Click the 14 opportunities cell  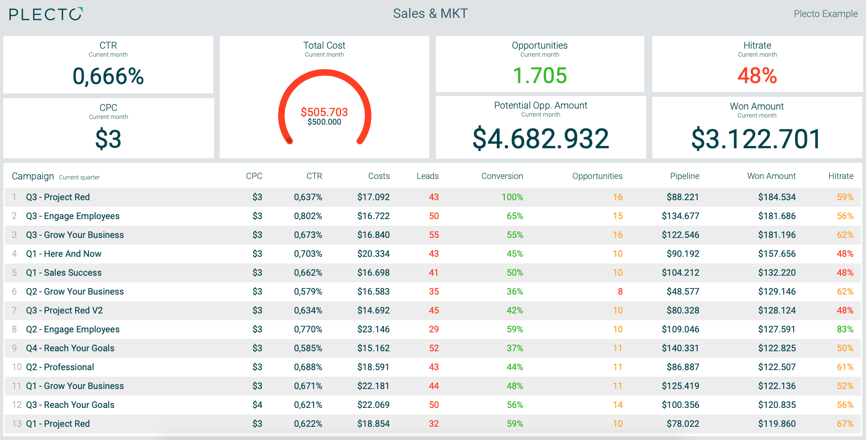[x=618, y=405]
